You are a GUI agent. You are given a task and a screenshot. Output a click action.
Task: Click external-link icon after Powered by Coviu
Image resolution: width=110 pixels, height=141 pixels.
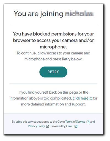[x=76, y=126]
